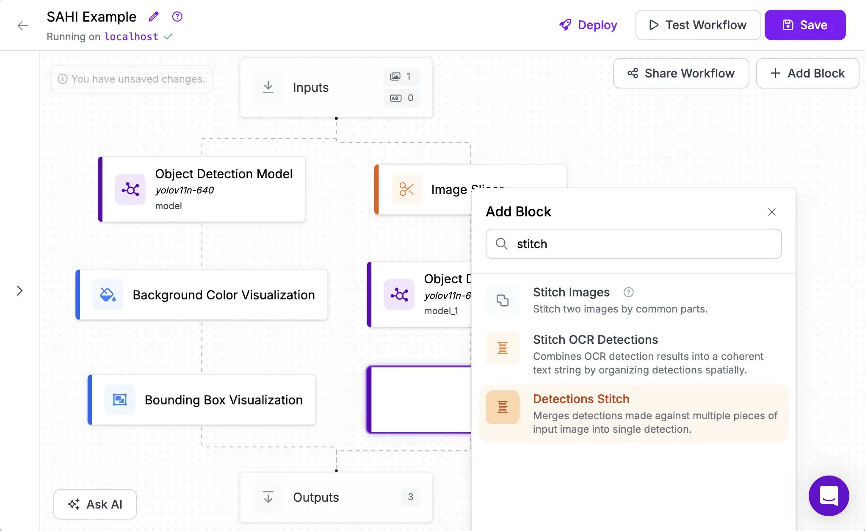Click "Stitch two images by common parts."

(x=620, y=309)
